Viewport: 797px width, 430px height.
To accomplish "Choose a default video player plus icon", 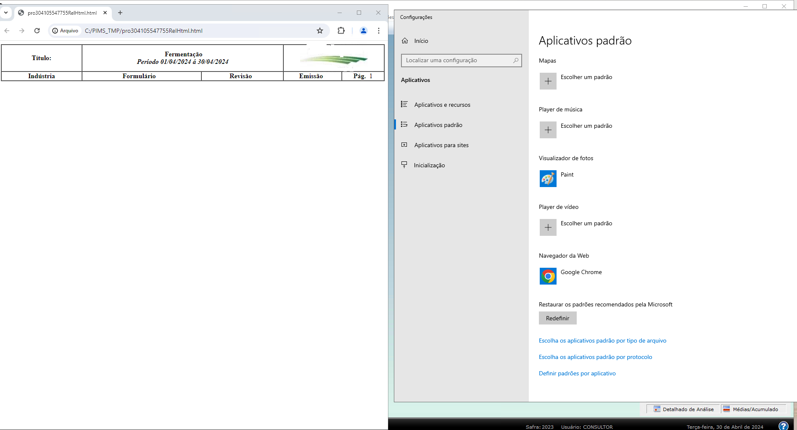I will [x=548, y=227].
